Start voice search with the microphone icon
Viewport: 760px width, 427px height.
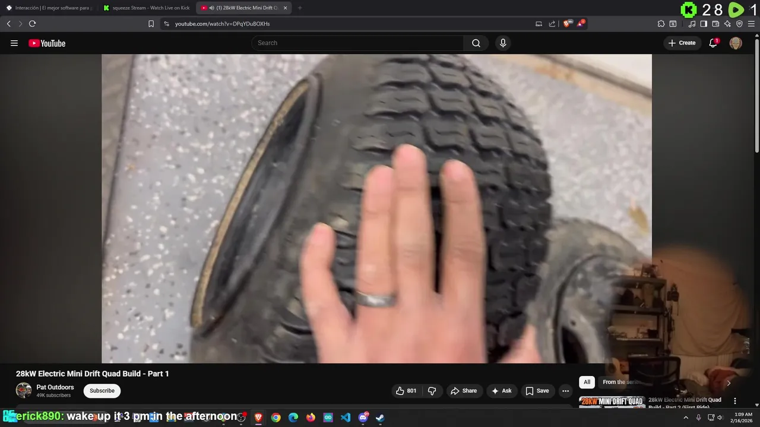click(503, 43)
